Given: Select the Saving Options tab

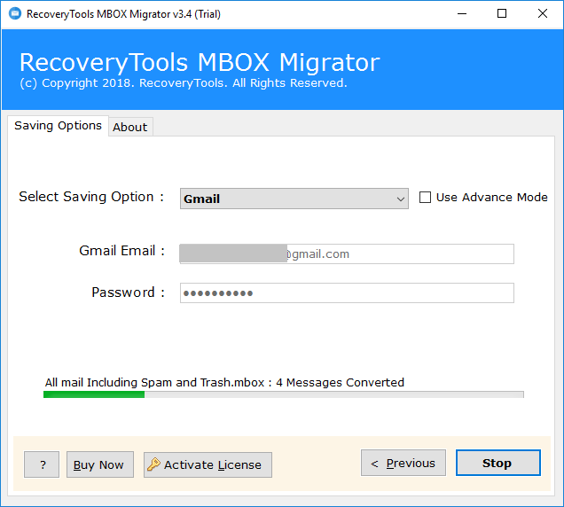Looking at the screenshot, I should [x=58, y=126].
